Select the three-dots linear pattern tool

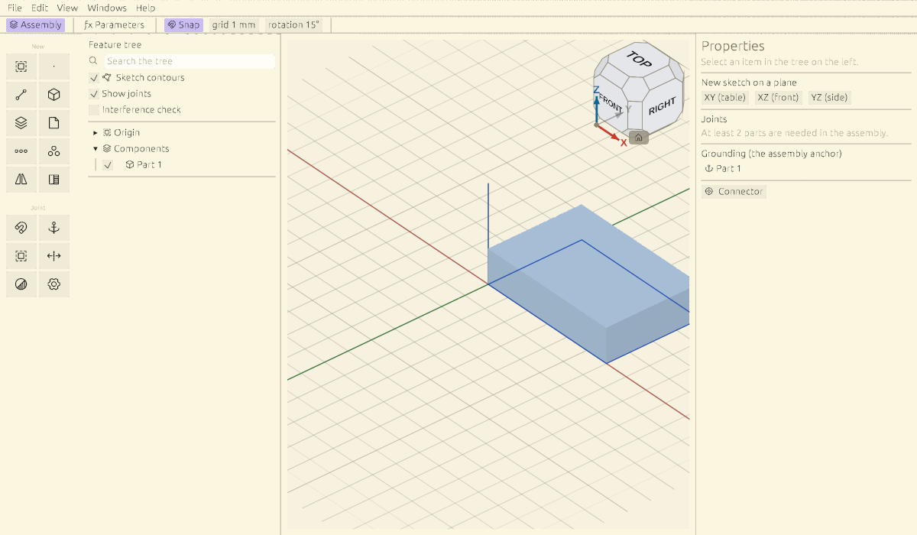tap(21, 151)
